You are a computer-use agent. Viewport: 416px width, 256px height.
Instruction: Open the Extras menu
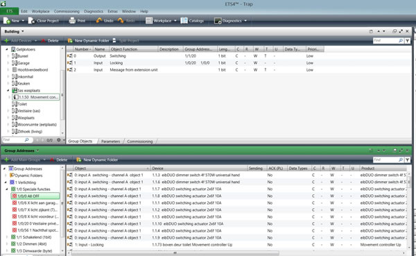(112, 11)
